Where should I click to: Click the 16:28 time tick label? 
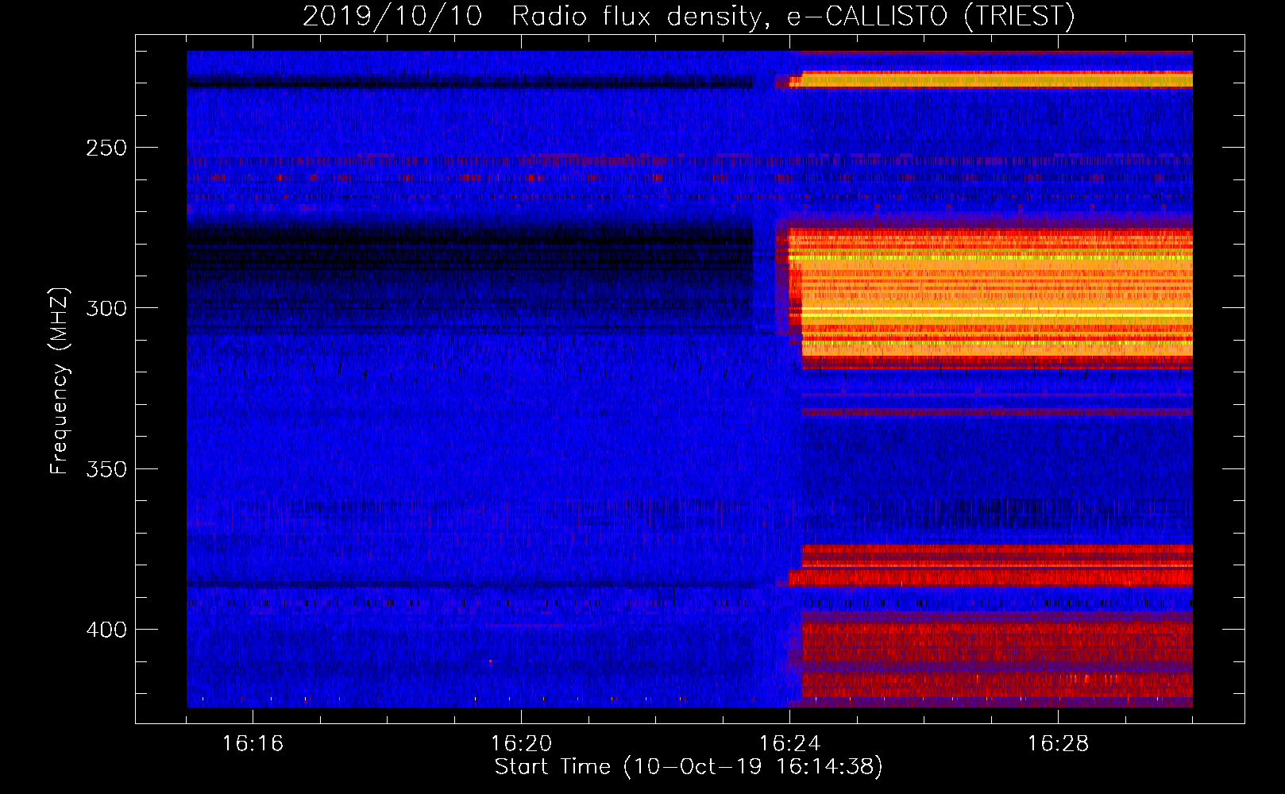click(1058, 744)
